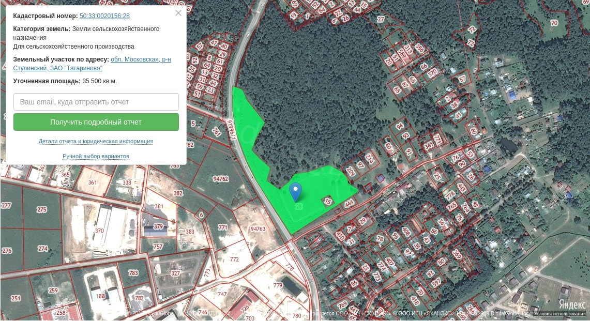Click the Yandex logo on the map
This screenshot has width=590, height=321.
pyautogui.click(x=571, y=304)
